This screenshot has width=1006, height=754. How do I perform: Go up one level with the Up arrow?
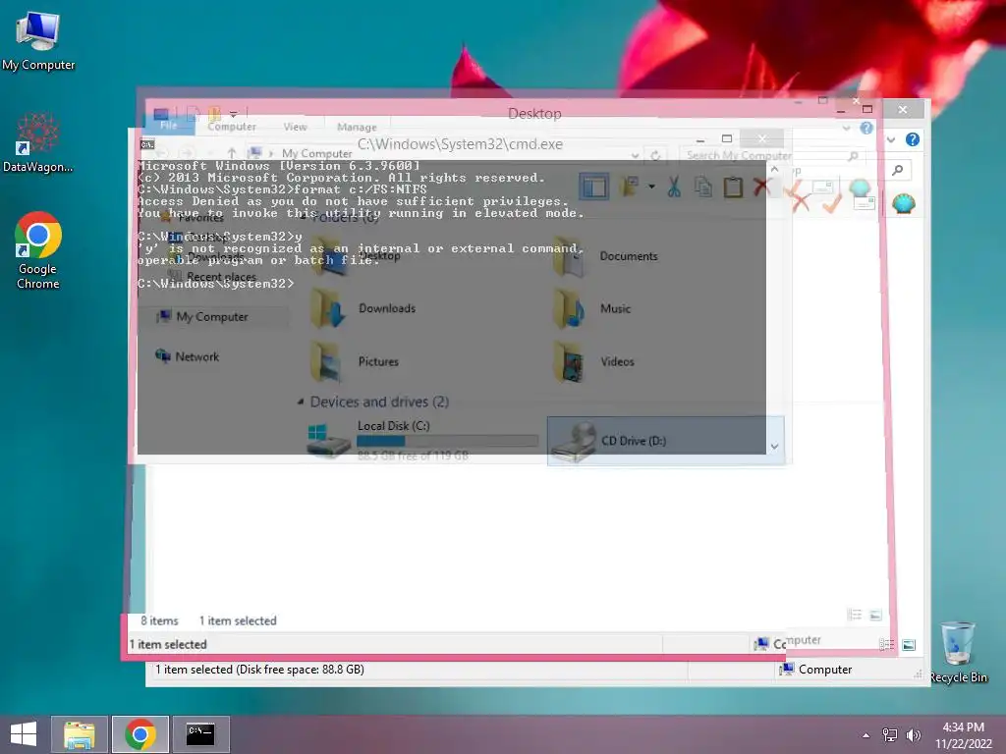(x=231, y=153)
